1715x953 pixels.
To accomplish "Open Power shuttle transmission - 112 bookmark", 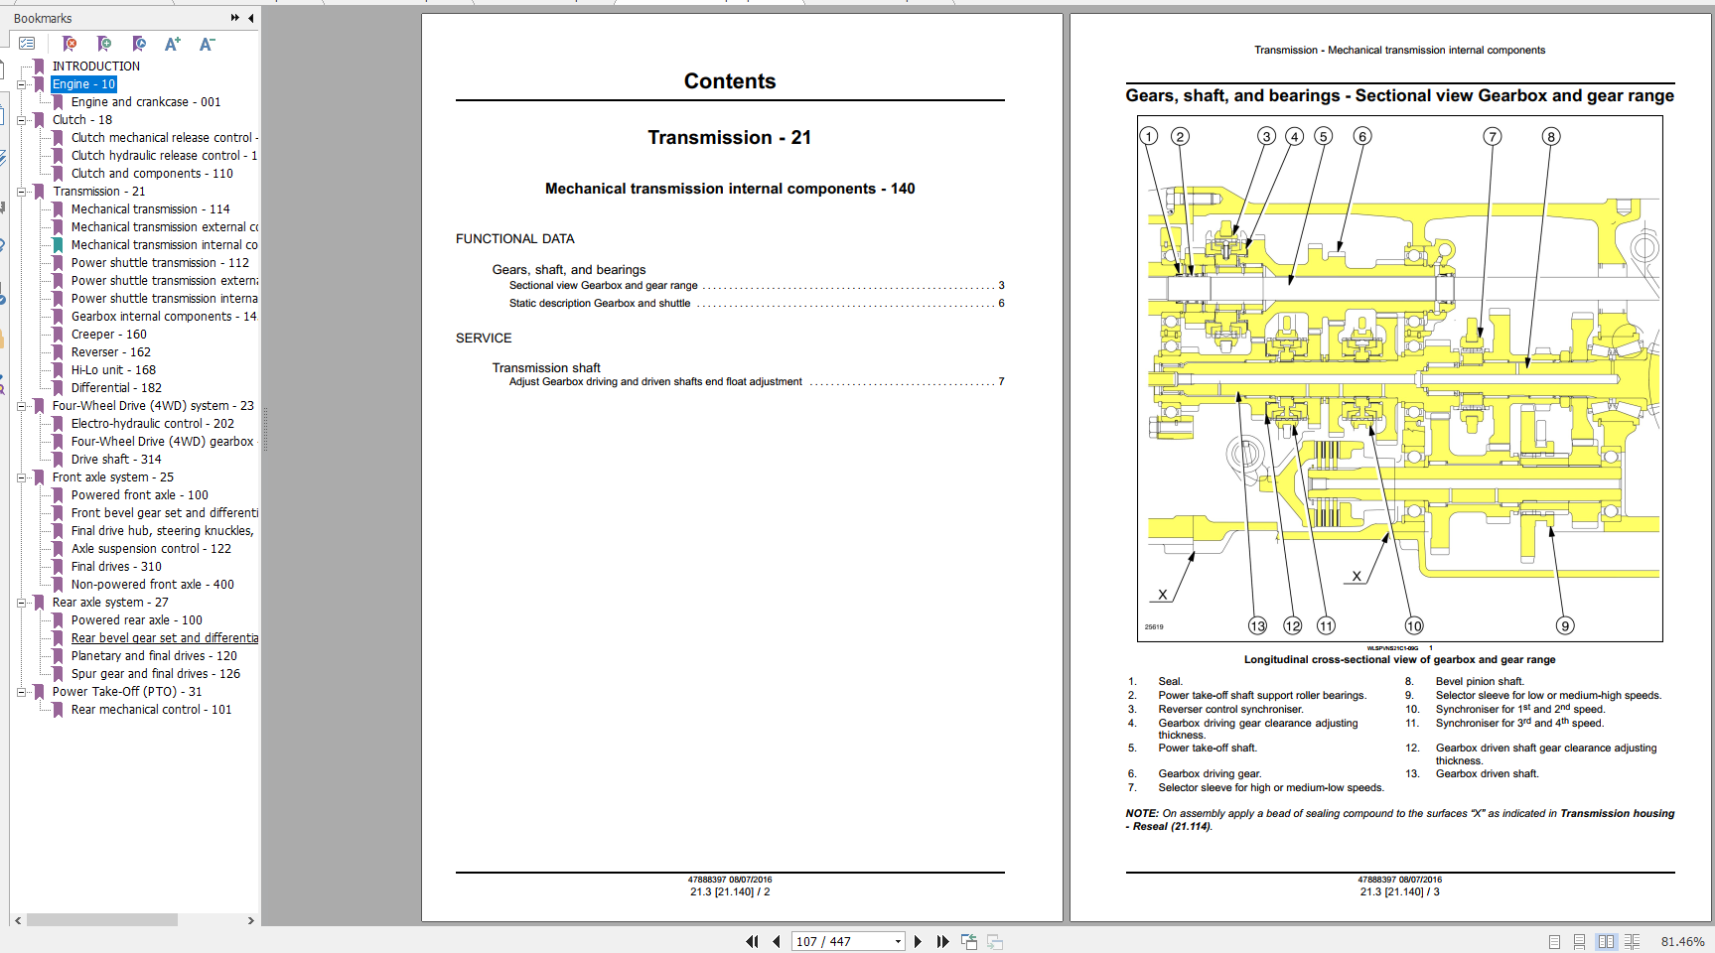I will click(160, 263).
